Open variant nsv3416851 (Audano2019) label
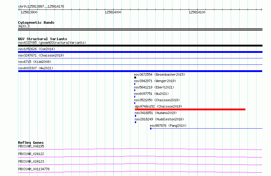The image size is (271, 176). (x=156, y=113)
